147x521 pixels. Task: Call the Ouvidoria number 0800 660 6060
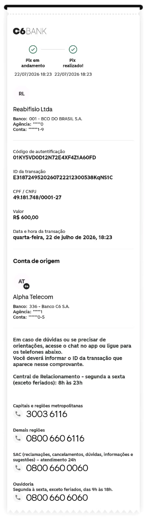57,498
